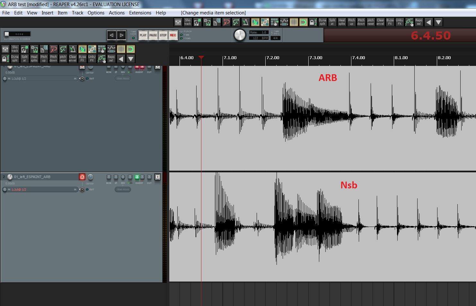476x306 pixels.
Task: Open the 4/4 time signature selector
Action: tap(275, 38)
